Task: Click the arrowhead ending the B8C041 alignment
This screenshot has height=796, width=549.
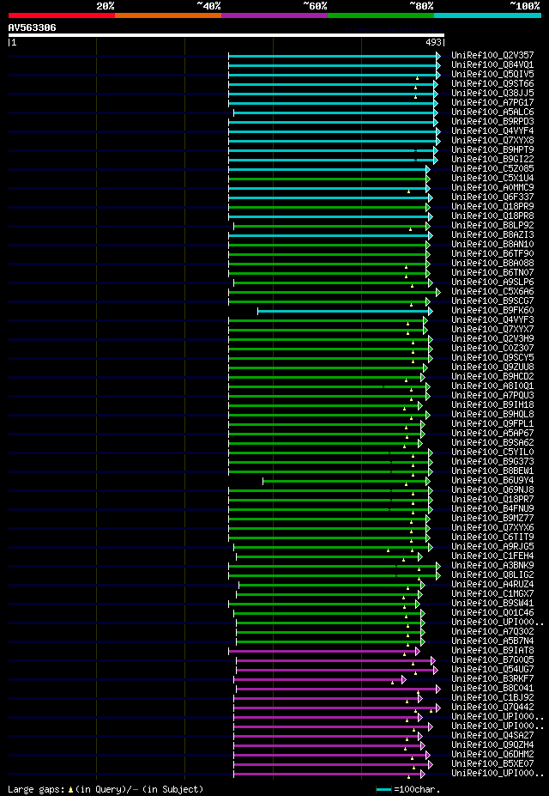Action: (438, 689)
